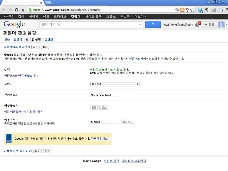Open +누구? in the Google bar
Image resolution: width=228 pixels, height=171 pixels.
pyautogui.click(x=9, y=16)
